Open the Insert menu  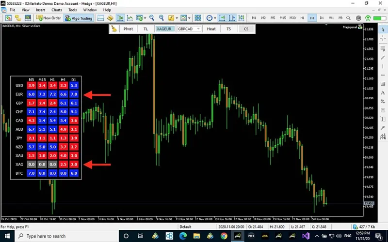point(40,10)
